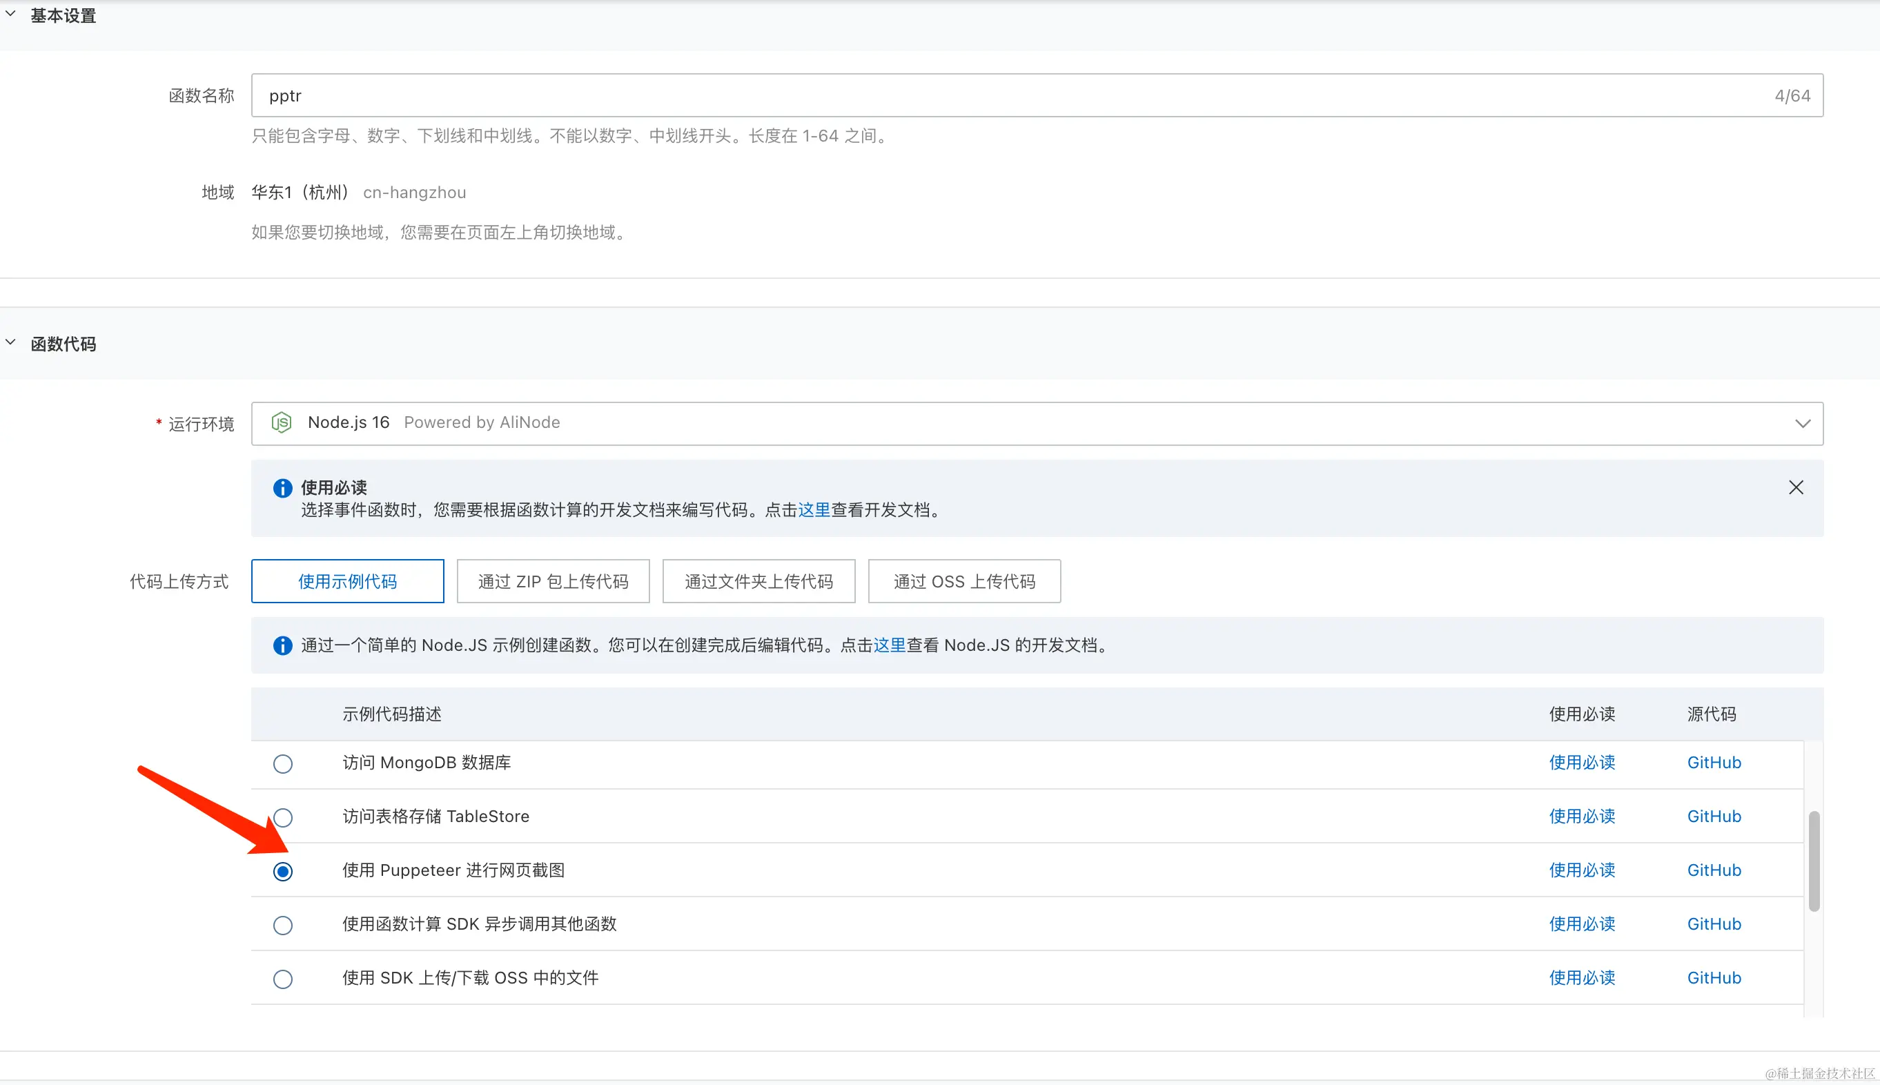Select 使用函数计算 SDK 异步调用其他函数 radio option

coord(282,925)
